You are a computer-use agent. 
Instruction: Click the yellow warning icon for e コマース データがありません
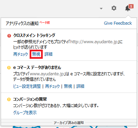click(9, 68)
